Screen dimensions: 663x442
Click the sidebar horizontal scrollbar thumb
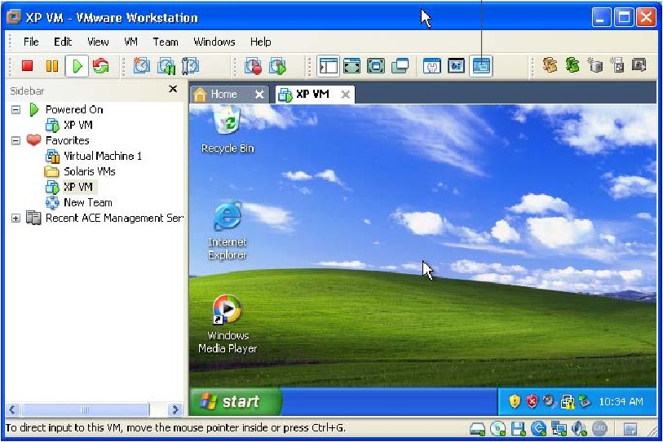tap(85, 409)
